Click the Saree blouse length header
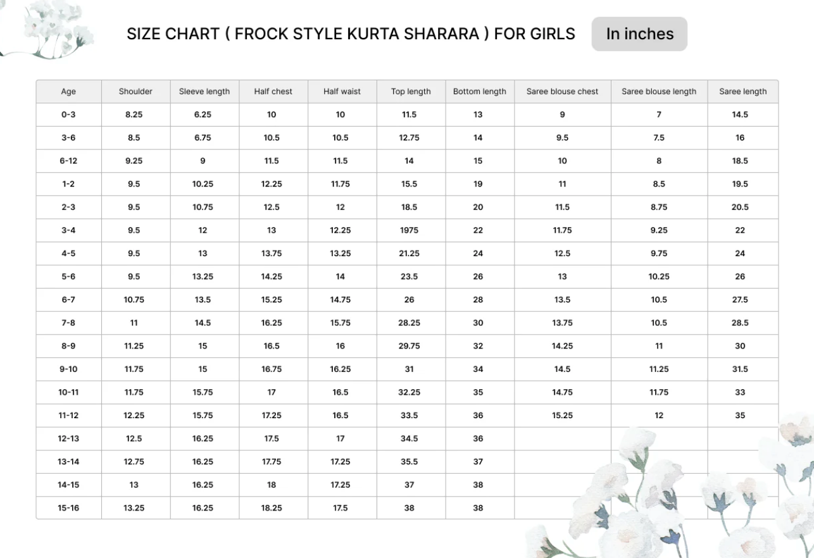814x558 pixels. coord(658,92)
